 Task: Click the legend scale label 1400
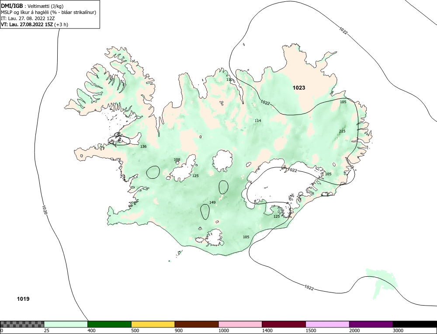point(267,331)
